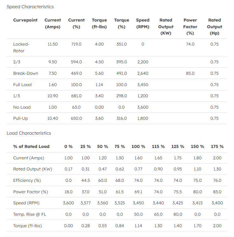Click the 3,577 speed value cell
This screenshot has width=234, height=237.
click(x=86, y=203)
